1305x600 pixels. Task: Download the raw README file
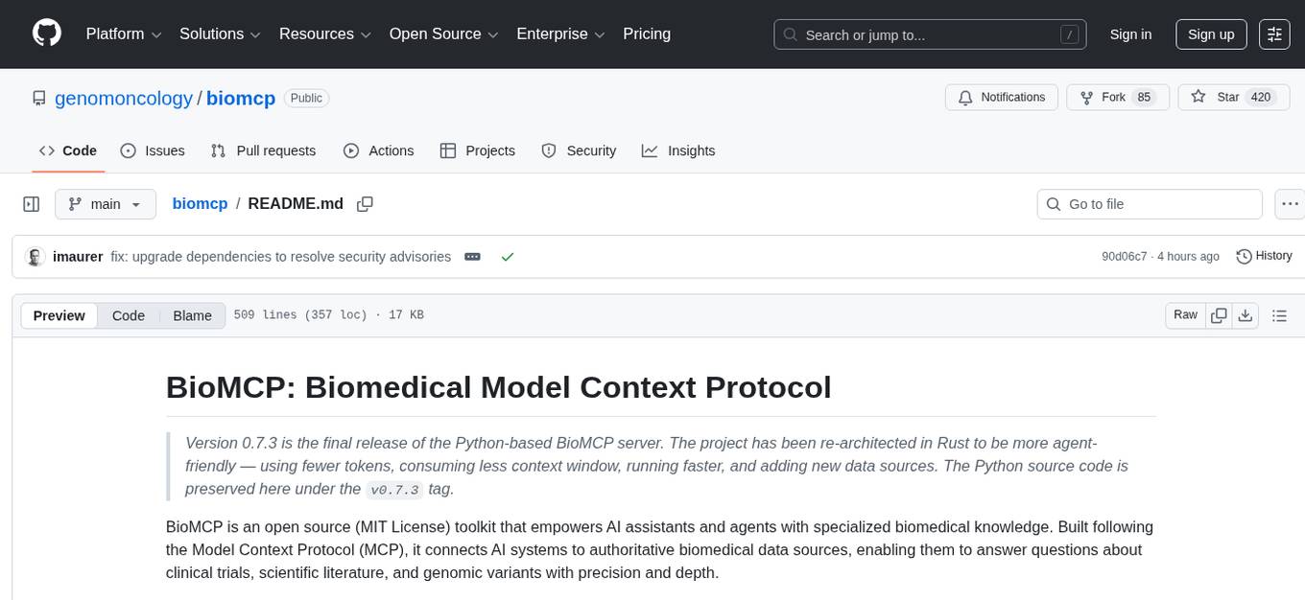click(1246, 314)
